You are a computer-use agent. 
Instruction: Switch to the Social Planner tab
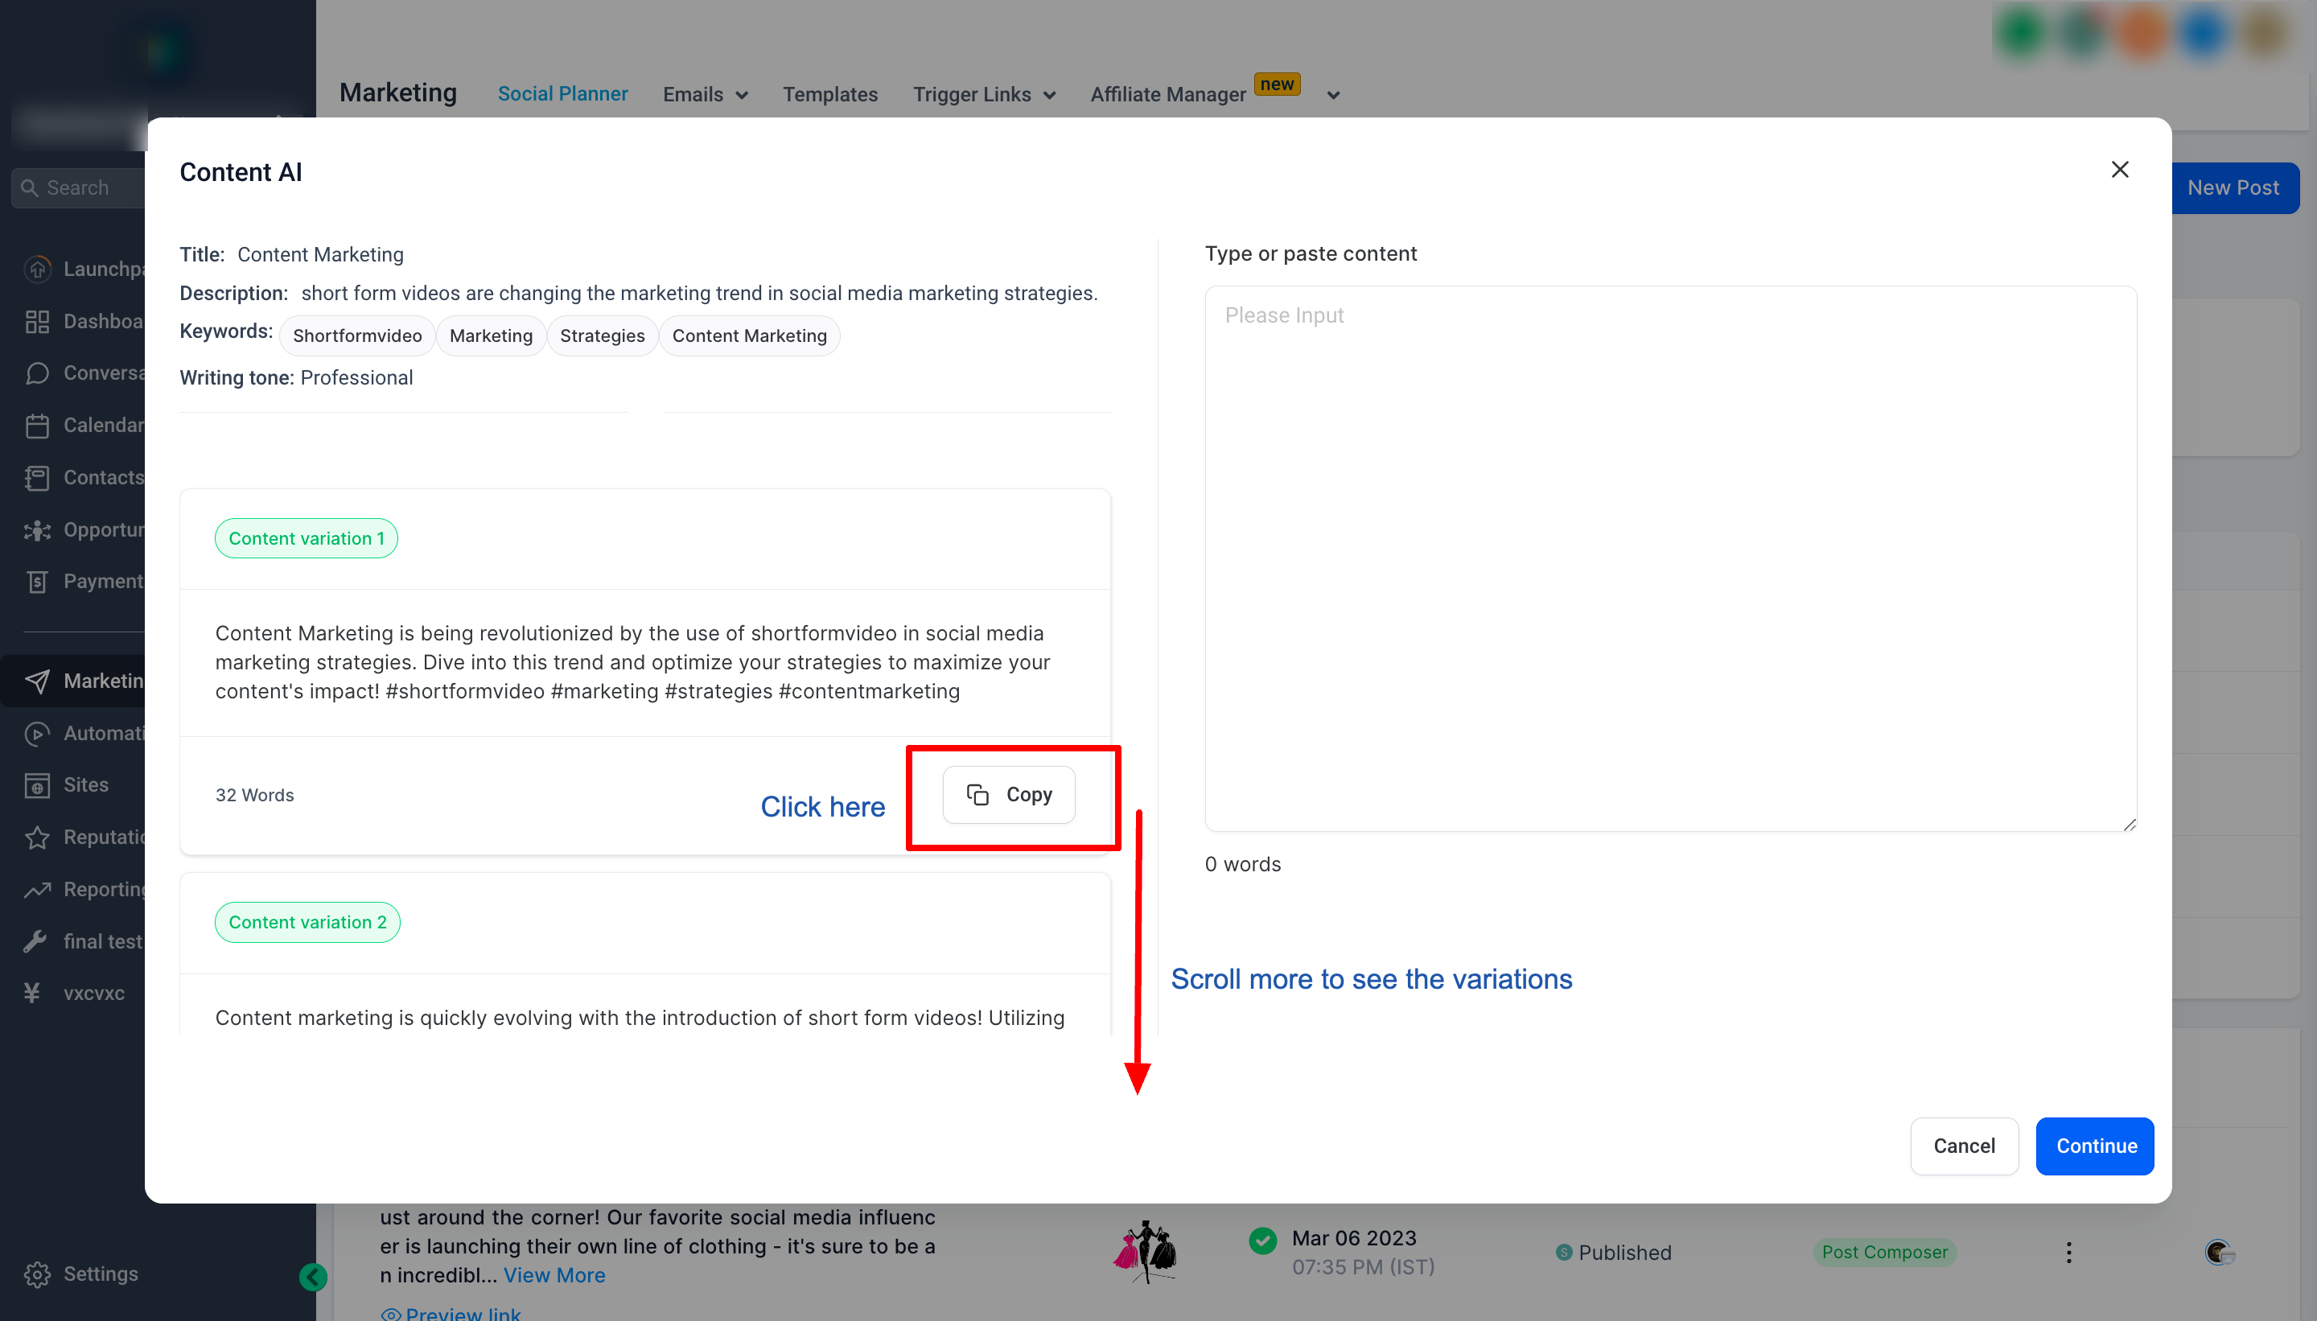pos(562,93)
